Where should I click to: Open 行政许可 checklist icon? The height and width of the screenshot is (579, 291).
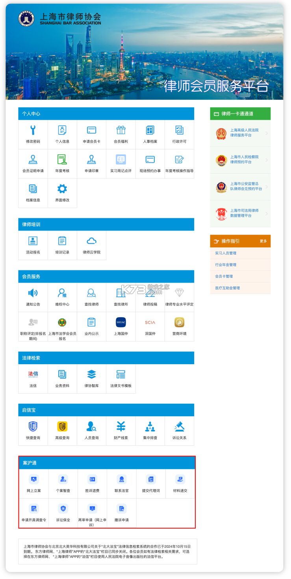point(179,130)
